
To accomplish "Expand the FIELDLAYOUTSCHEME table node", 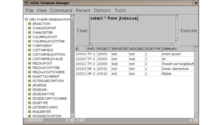I will click(x=29, y=72).
